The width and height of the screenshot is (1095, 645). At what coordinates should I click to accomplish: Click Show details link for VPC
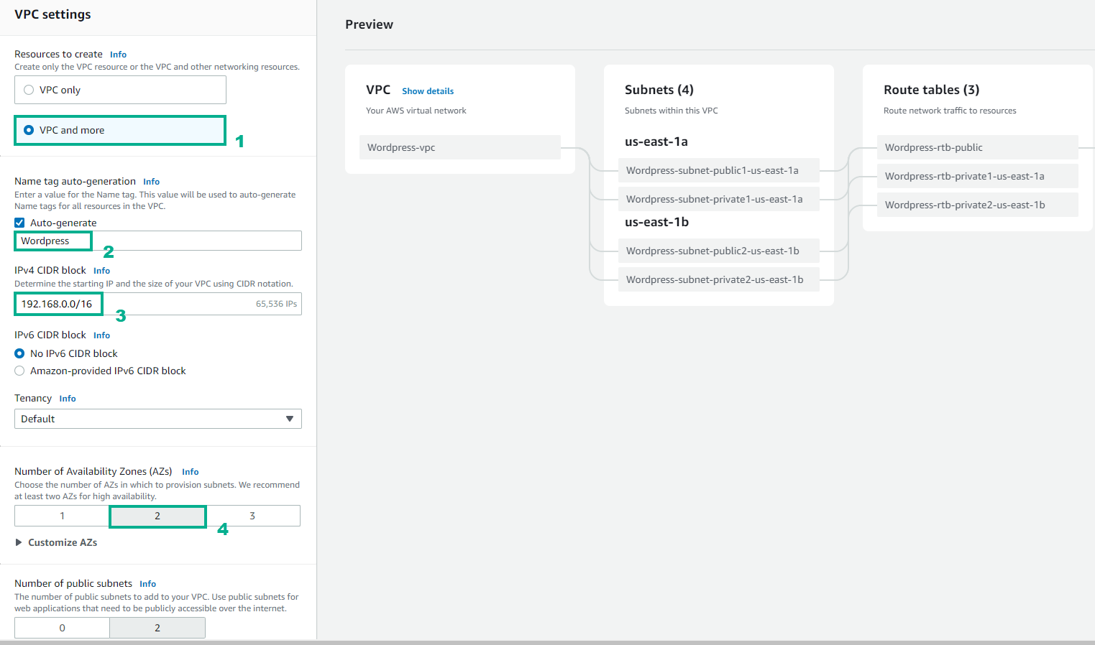click(428, 91)
